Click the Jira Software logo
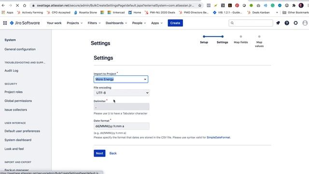This screenshot has height=174, width=309. point(25,23)
